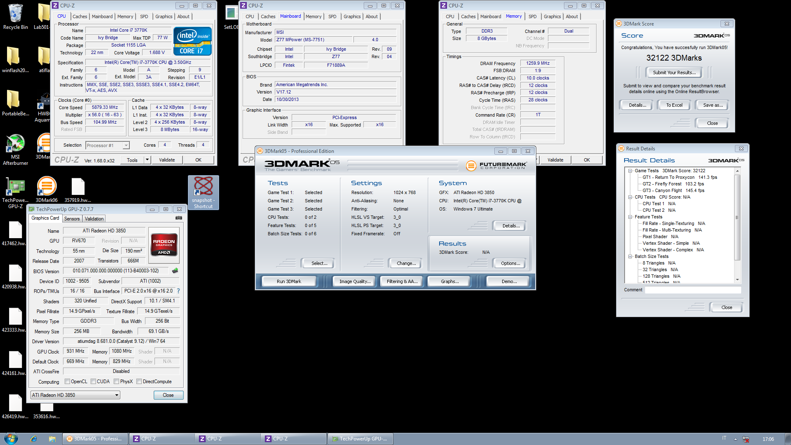Open the Windows Start orb
This screenshot has width=791, height=445.
click(x=11, y=438)
